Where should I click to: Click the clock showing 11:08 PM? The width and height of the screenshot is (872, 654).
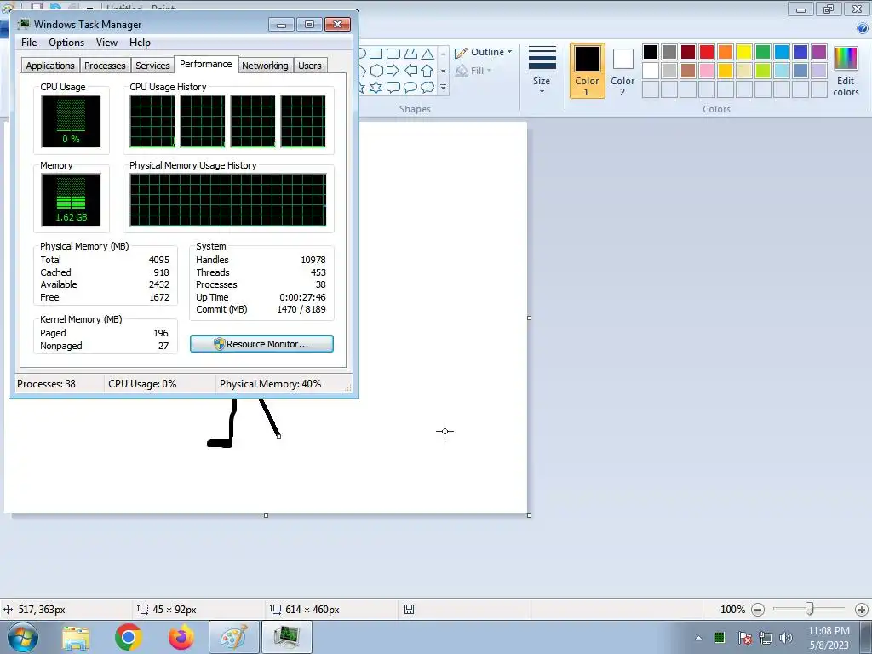(x=828, y=638)
